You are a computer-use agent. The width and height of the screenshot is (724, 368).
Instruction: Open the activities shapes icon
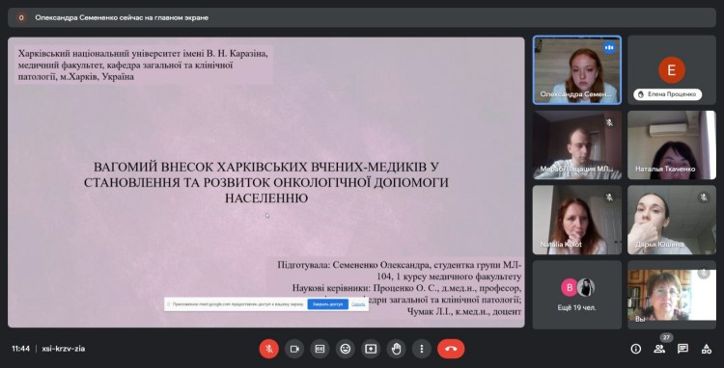pos(707,349)
